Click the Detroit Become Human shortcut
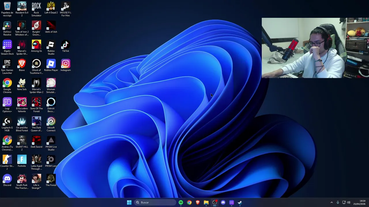The width and height of the screenshot is (369, 207). pyautogui.click(x=51, y=105)
